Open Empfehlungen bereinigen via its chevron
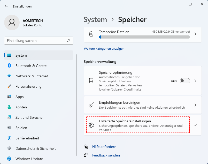 pos(195,105)
